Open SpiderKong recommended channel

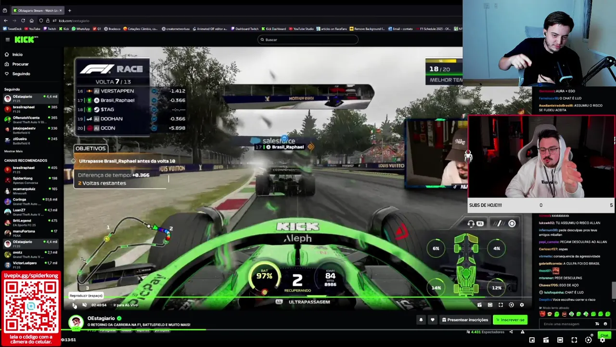[x=30, y=180]
